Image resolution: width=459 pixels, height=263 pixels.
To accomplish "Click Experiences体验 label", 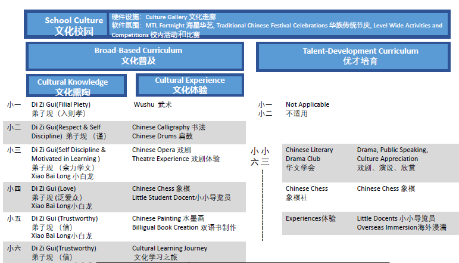I will tap(311, 219).
